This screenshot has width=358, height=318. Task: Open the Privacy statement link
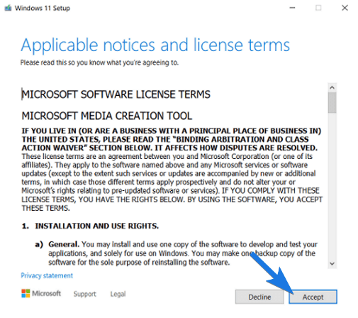47,275
